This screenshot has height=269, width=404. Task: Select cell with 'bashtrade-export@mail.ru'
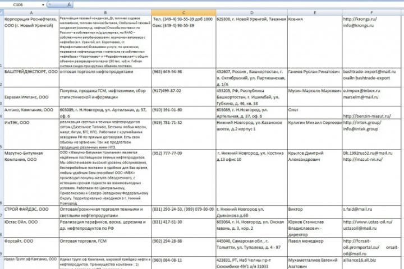point(371,77)
